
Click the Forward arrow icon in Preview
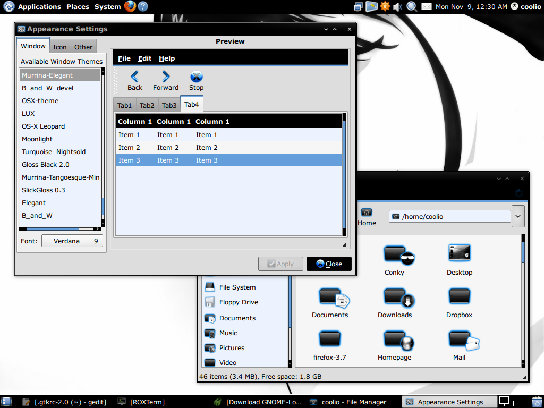pyautogui.click(x=166, y=76)
